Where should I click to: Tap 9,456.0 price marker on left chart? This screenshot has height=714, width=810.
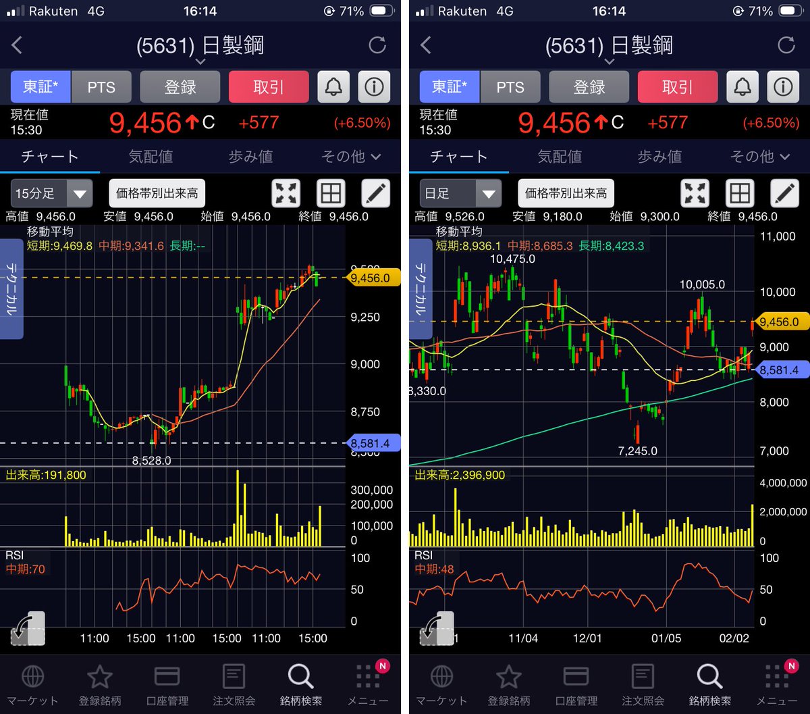374,278
